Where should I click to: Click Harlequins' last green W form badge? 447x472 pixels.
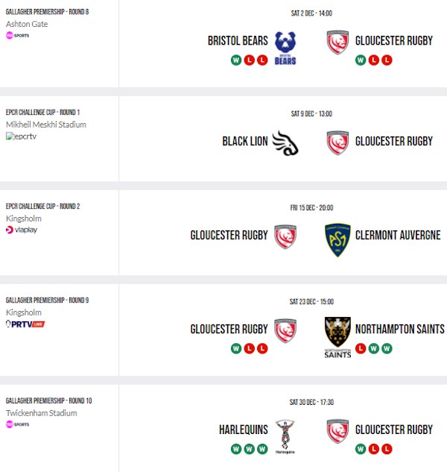coord(262,450)
